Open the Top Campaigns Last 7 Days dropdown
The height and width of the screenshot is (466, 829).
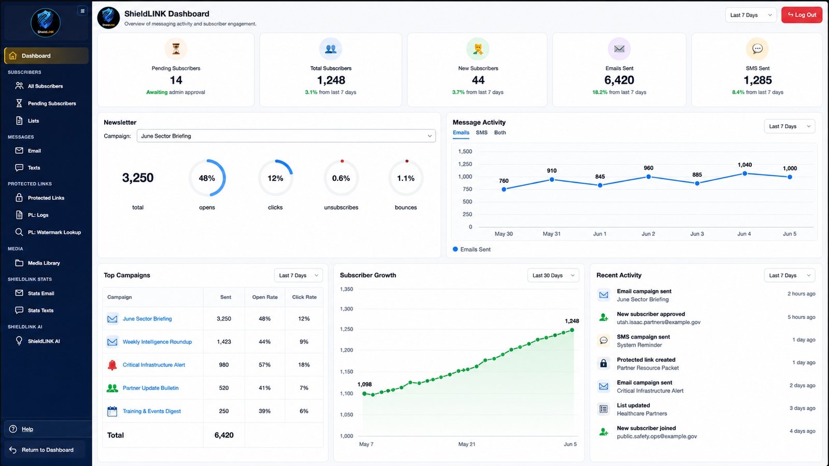298,275
